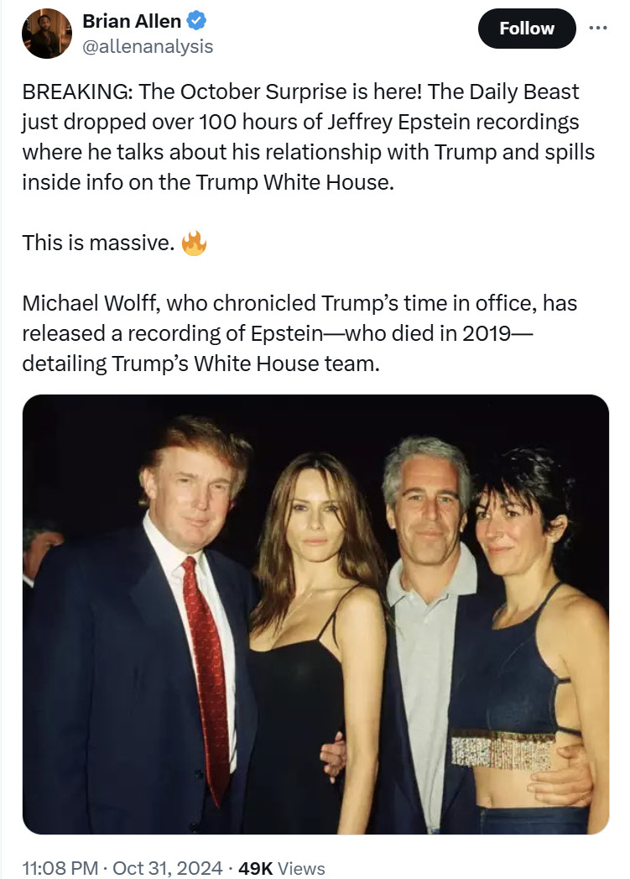Open the poster's profile avatar
Viewport: 630px width, 879px height.
[47, 34]
